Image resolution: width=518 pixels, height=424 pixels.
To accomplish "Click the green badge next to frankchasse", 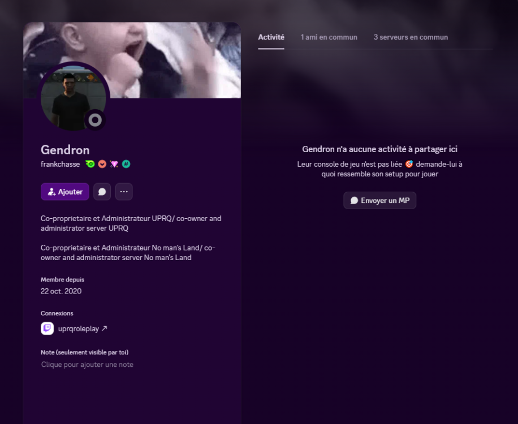I will tap(90, 164).
